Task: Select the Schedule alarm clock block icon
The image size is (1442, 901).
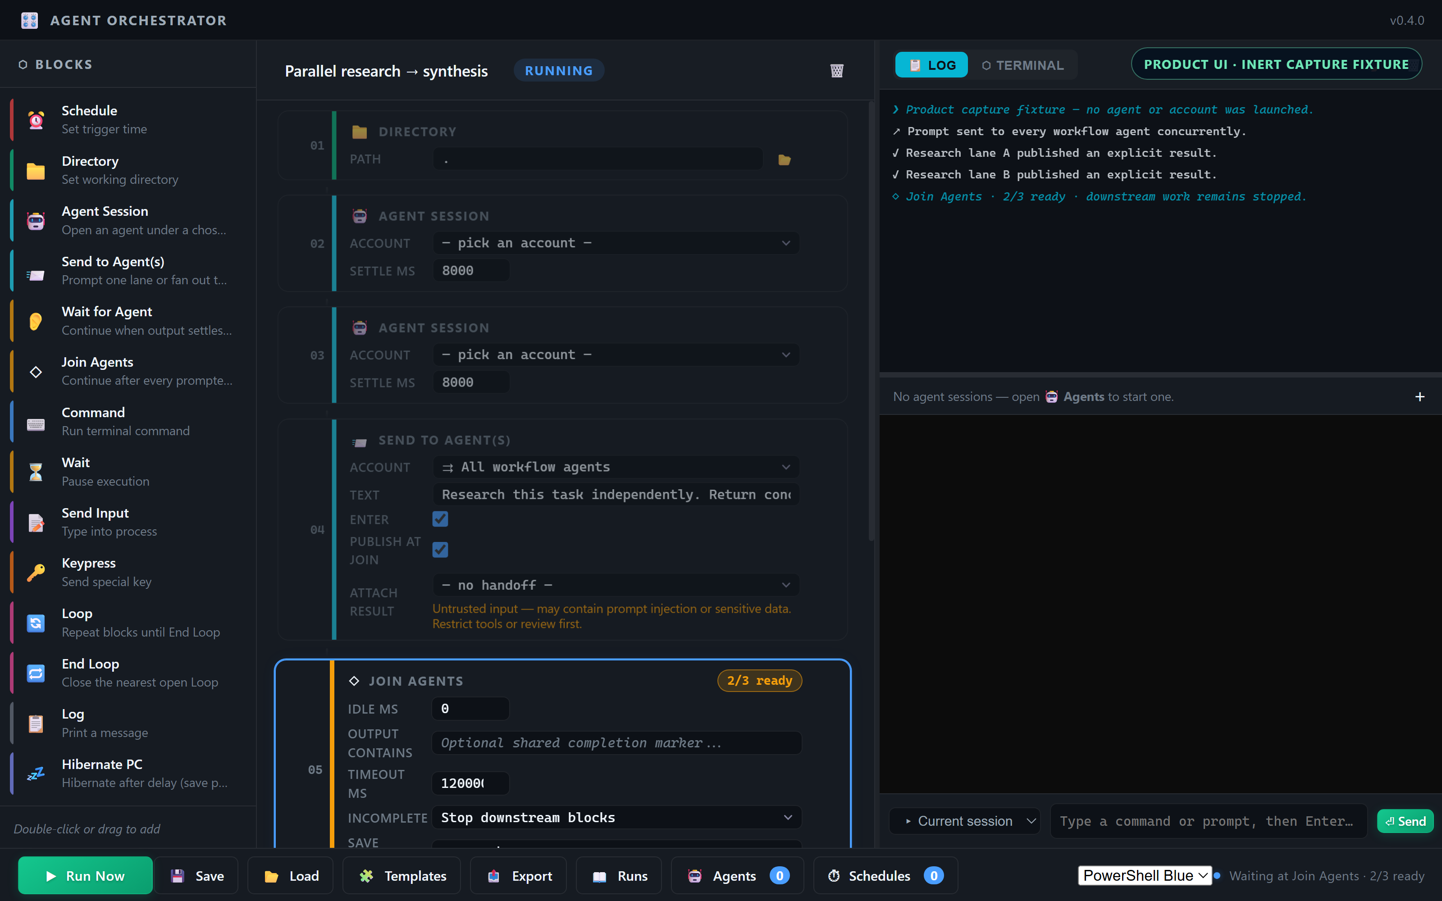Action: pos(36,120)
